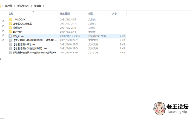Click the 文本文档 type of 【老王论坛介绍】.txt row

point(93,44)
